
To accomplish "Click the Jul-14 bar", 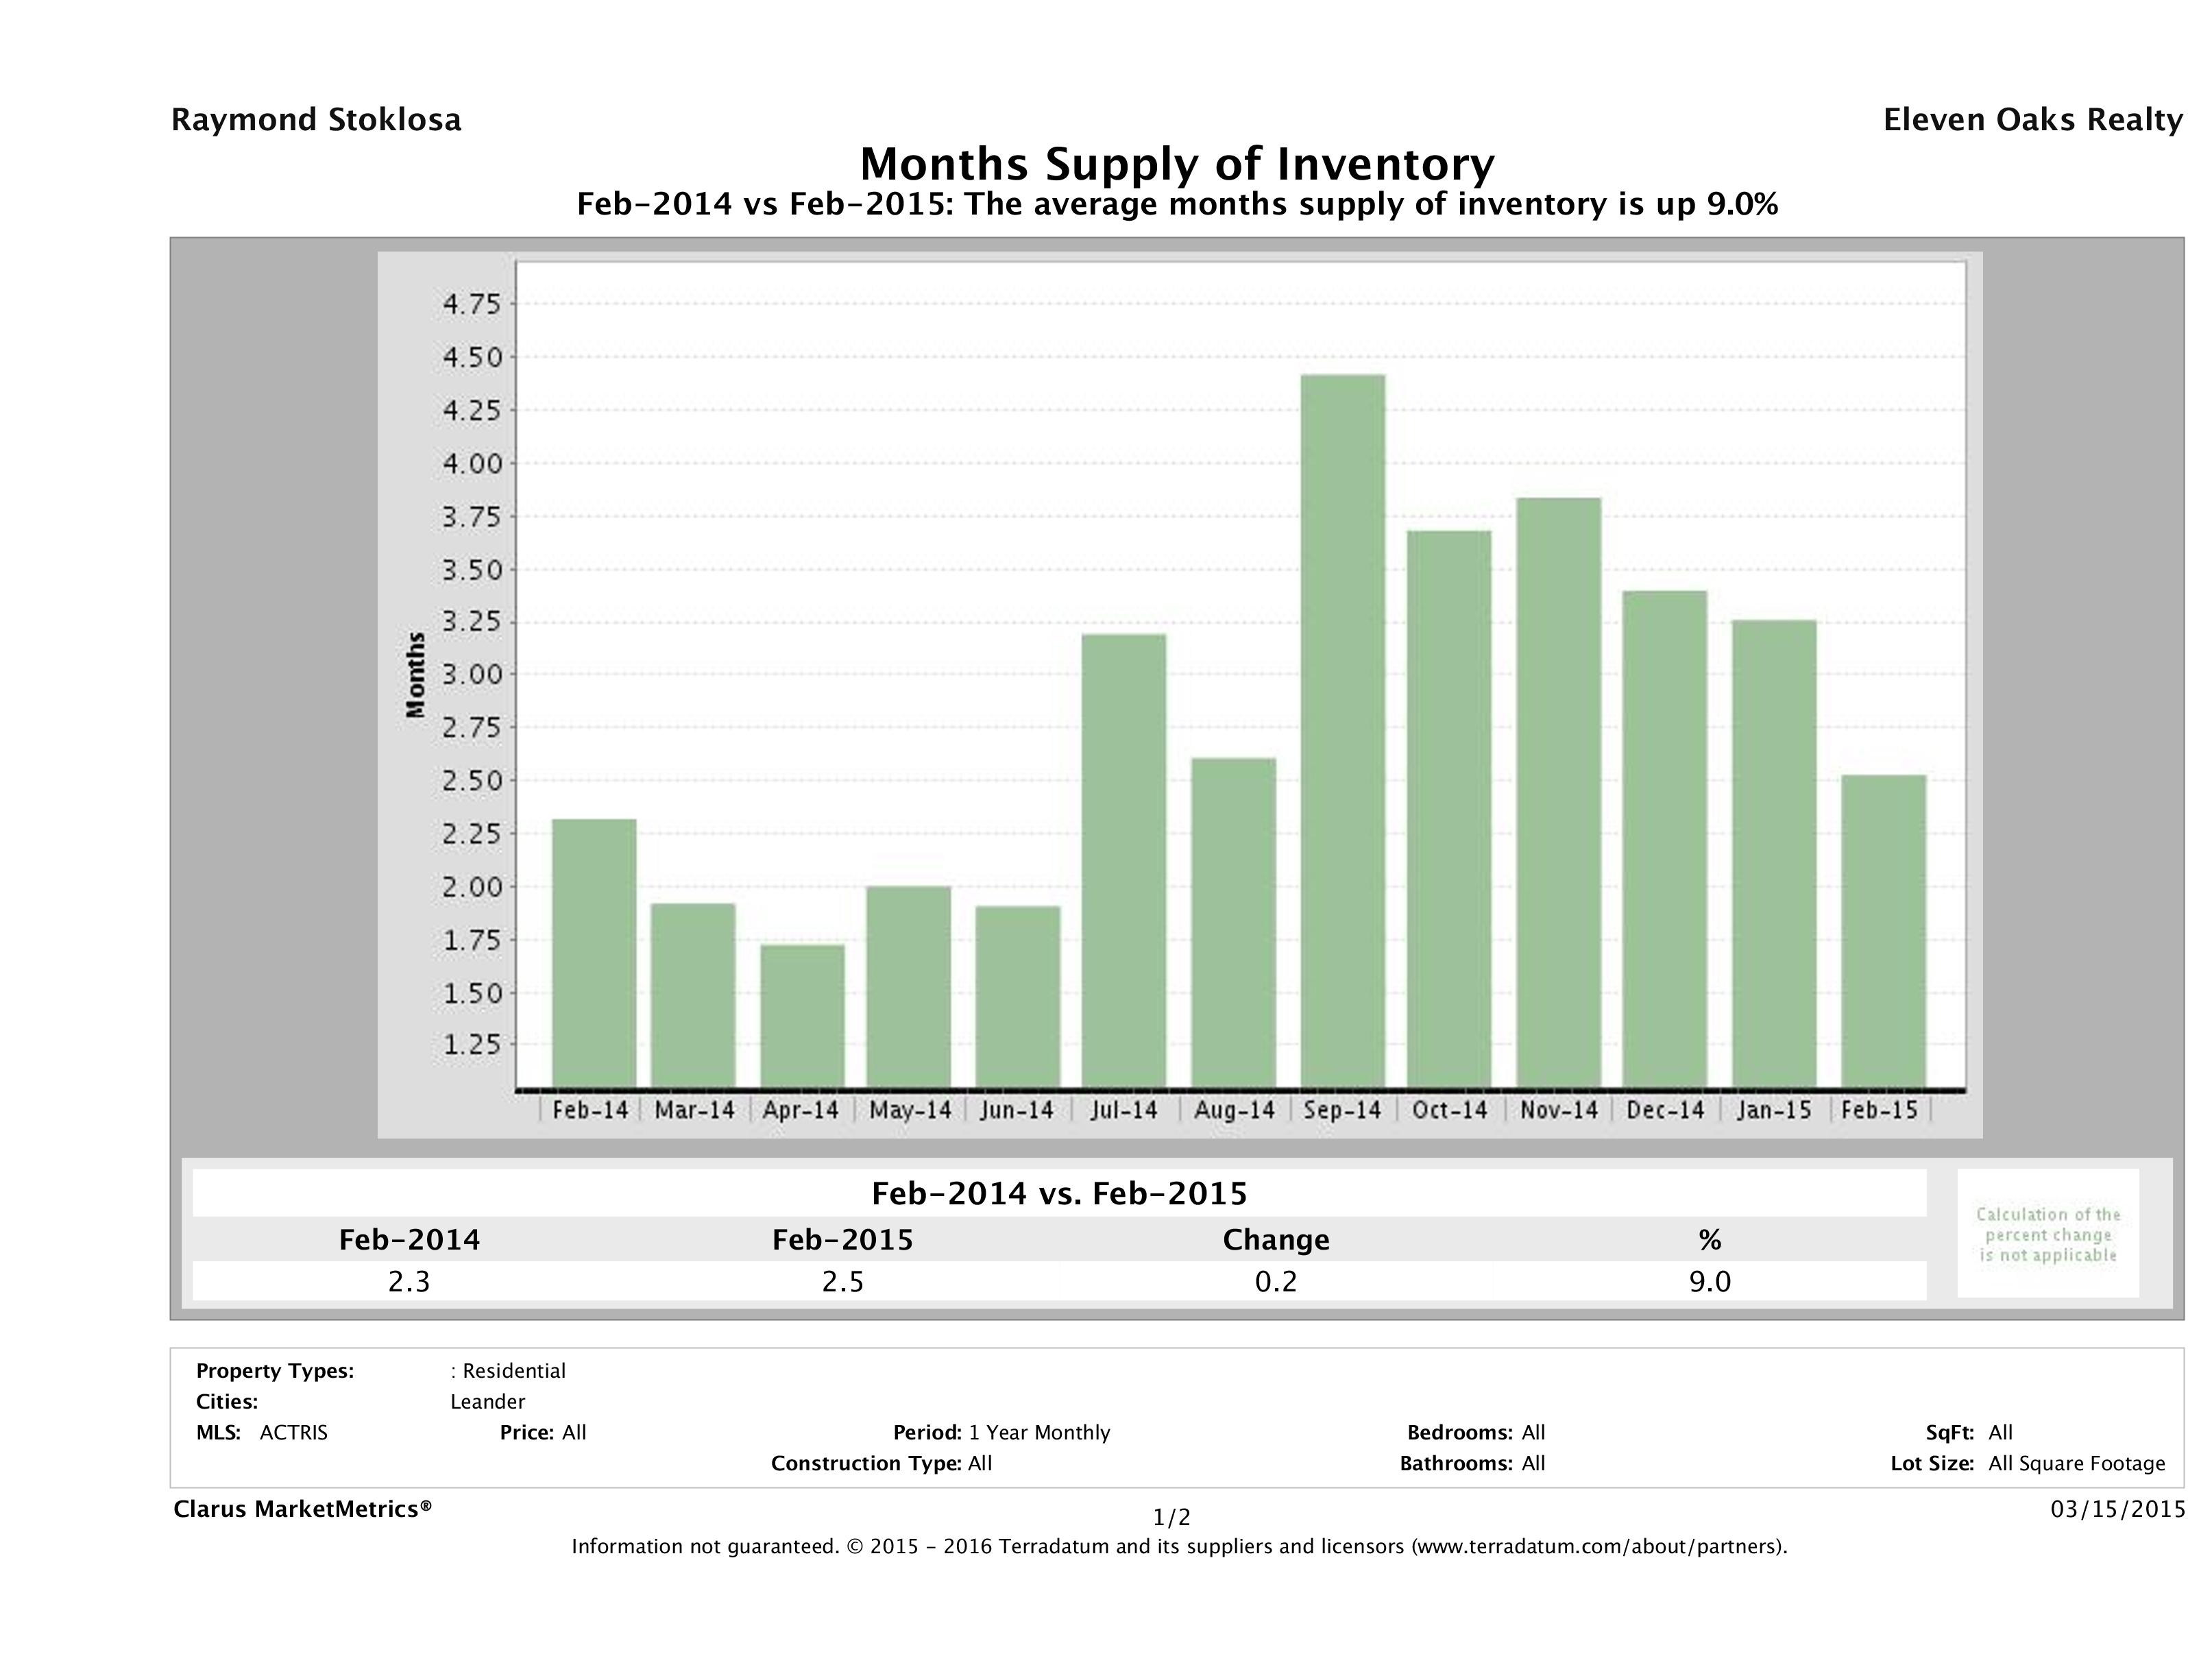I will tap(1124, 860).
